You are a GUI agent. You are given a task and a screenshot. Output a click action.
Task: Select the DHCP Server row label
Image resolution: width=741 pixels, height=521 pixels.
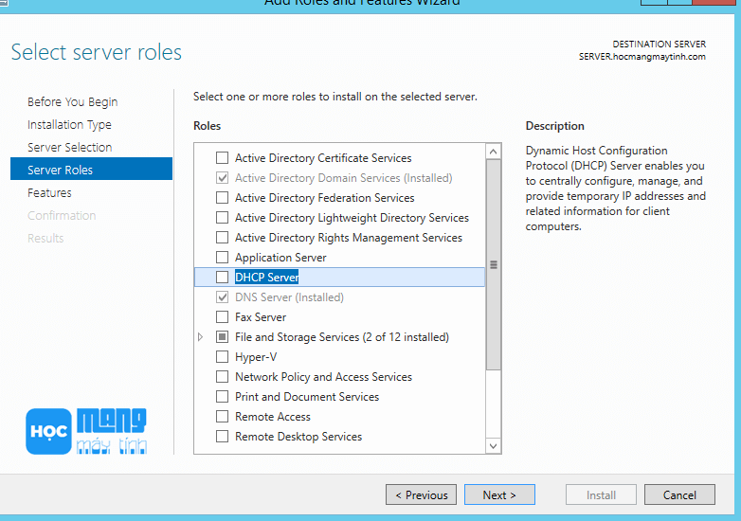tap(266, 278)
